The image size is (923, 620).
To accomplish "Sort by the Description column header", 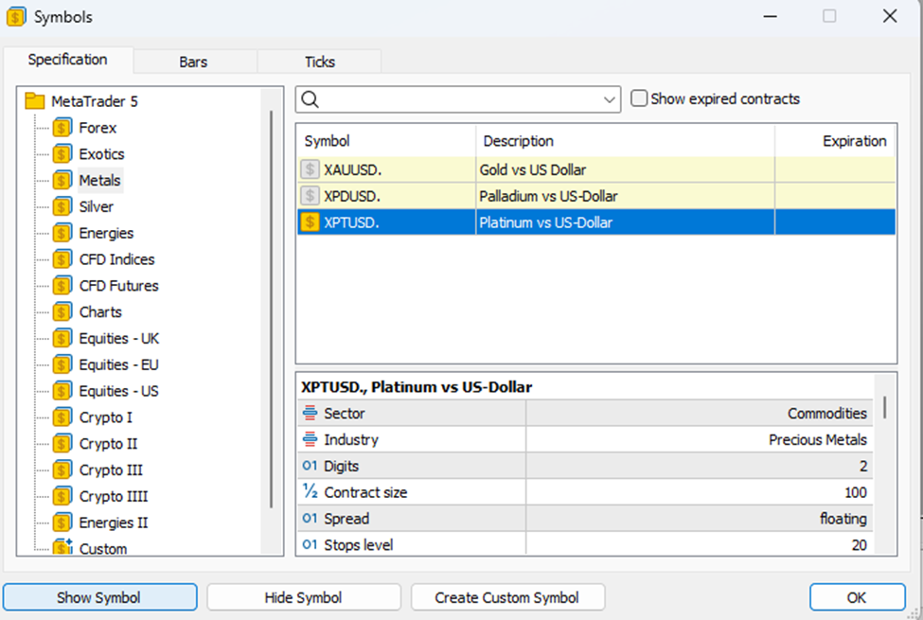I will [625, 141].
